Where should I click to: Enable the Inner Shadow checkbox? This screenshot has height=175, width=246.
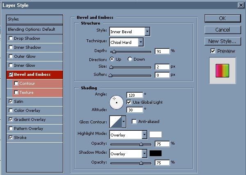tap(11, 48)
